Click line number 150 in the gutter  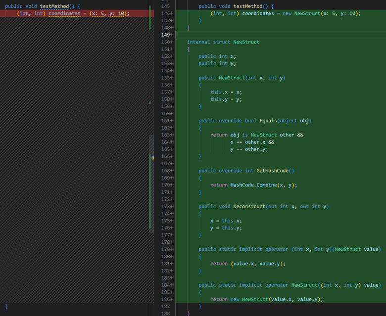pos(166,42)
